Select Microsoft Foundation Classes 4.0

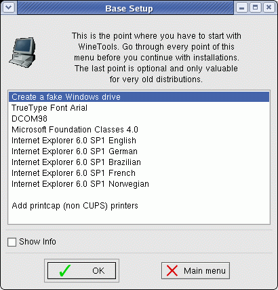click(139, 130)
